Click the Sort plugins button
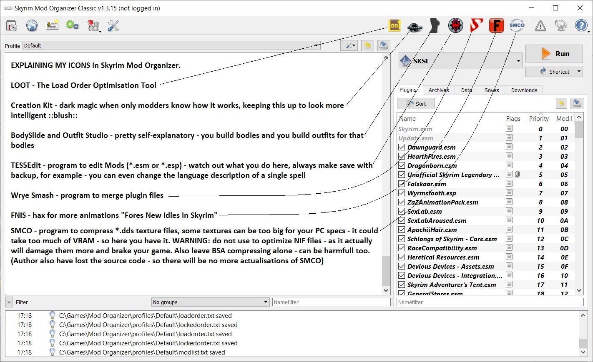The width and height of the screenshot is (593, 362). tap(416, 104)
